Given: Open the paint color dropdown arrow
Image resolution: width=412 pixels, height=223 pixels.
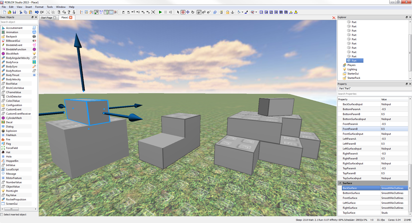Looking at the screenshot, I should pyautogui.click(x=242, y=12).
